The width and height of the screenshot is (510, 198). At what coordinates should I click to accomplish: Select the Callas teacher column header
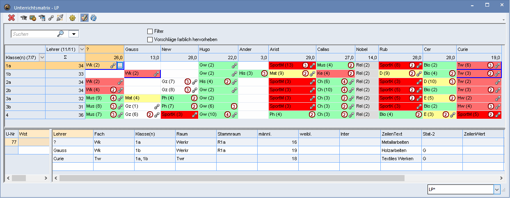point(336,49)
